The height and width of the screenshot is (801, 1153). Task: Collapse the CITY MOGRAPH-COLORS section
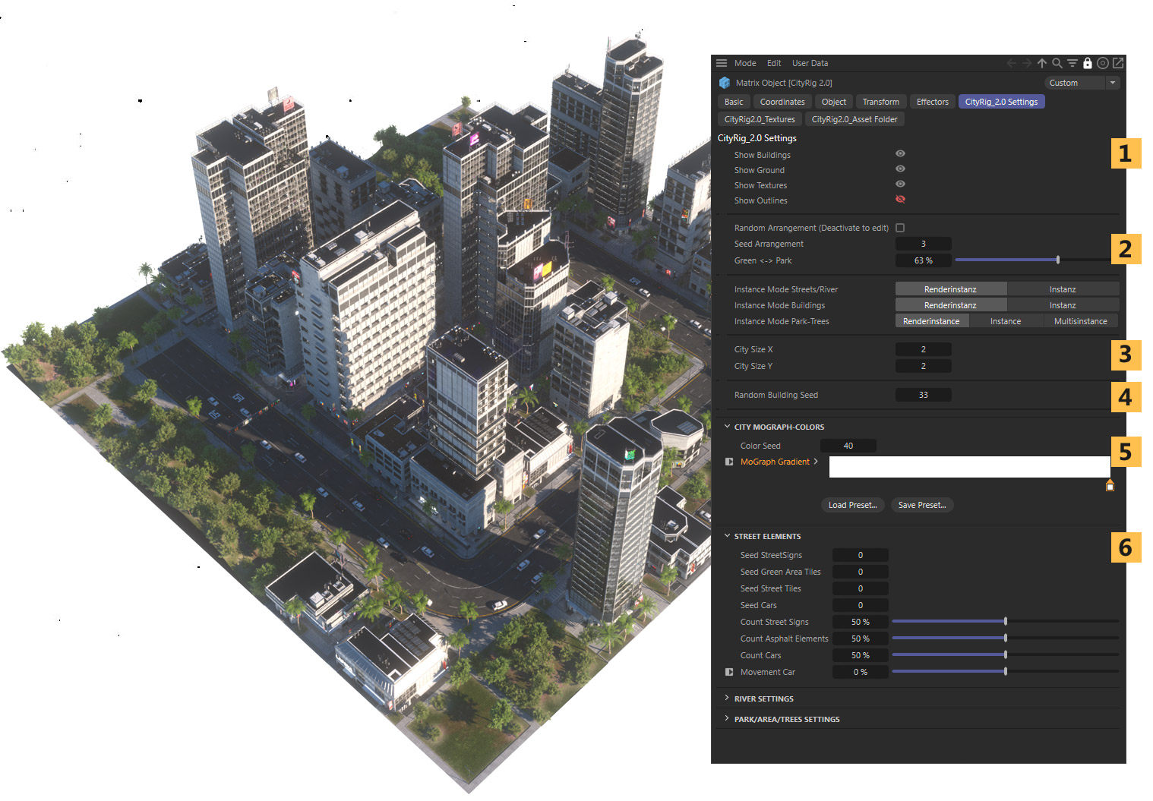727,427
